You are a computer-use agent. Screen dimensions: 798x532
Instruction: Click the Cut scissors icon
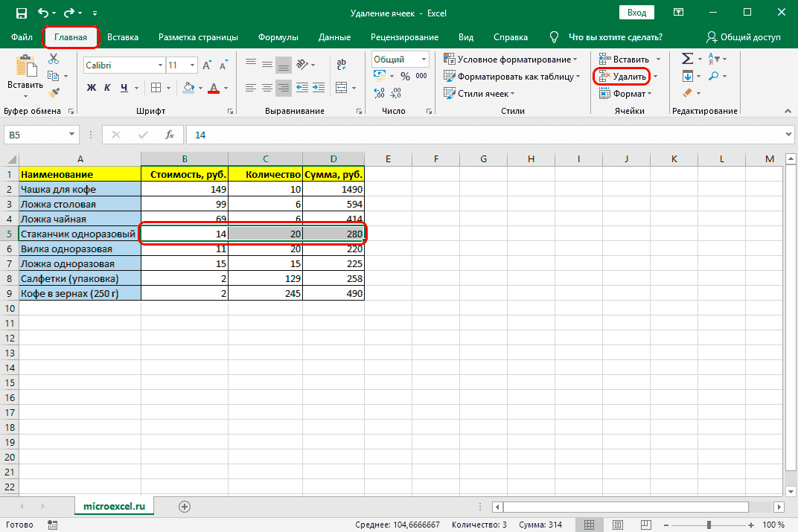[53, 60]
